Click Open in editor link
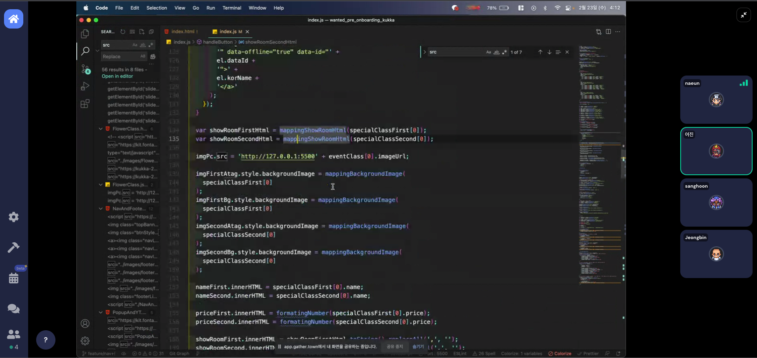This screenshot has width=757, height=358. [117, 76]
